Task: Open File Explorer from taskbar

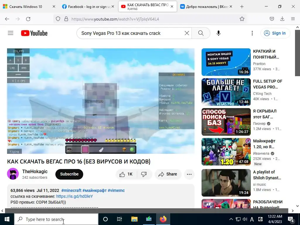Action: 134,219
